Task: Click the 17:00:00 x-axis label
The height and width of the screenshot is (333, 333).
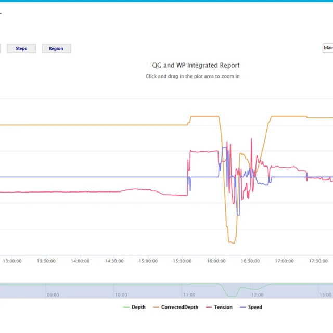Action: (x=284, y=261)
